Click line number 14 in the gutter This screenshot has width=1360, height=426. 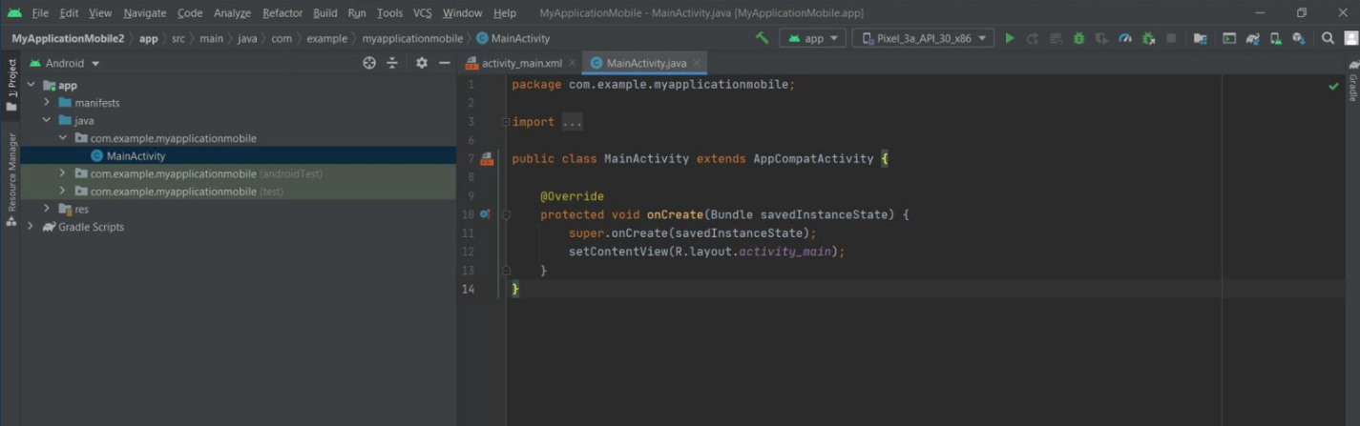[x=468, y=289]
